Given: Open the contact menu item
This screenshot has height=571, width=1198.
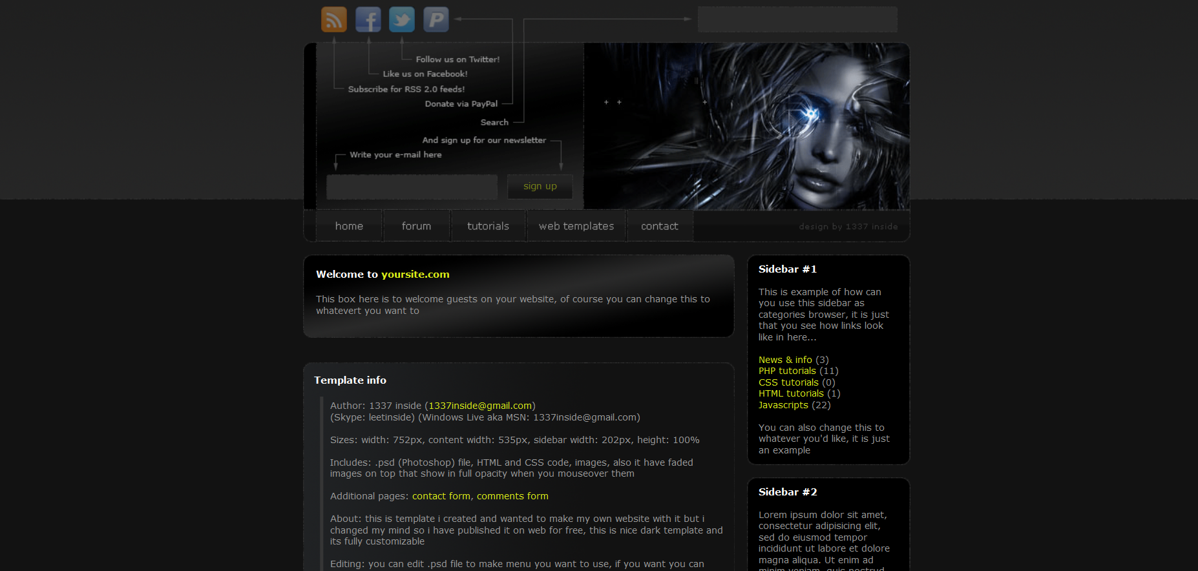Looking at the screenshot, I should [659, 226].
